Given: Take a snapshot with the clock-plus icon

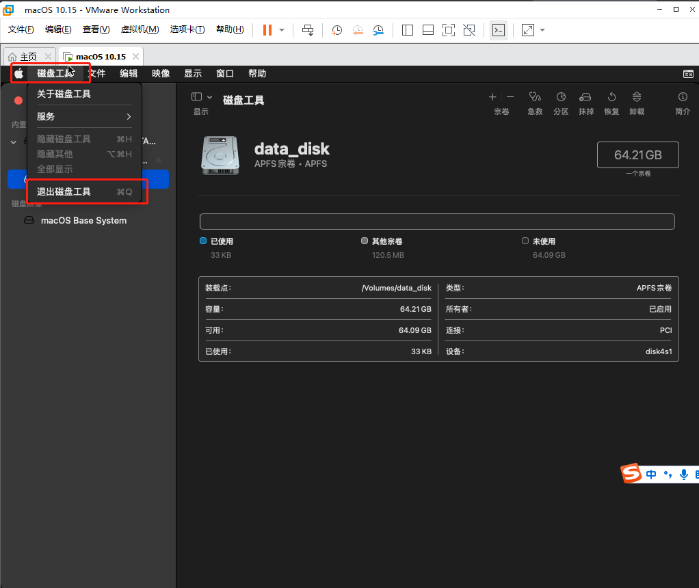Looking at the screenshot, I should (x=337, y=30).
